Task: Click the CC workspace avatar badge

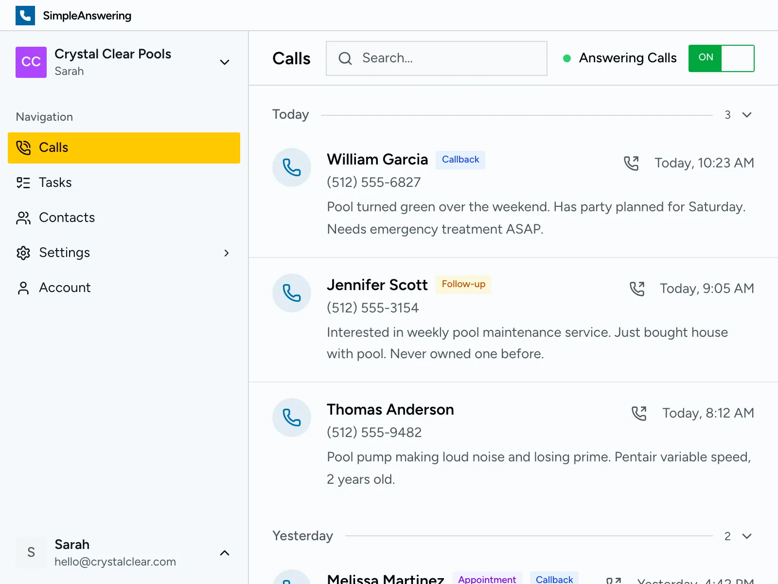Action: coord(31,62)
